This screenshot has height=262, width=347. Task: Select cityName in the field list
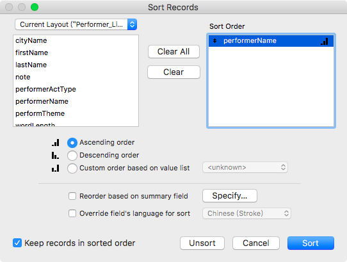coord(76,40)
